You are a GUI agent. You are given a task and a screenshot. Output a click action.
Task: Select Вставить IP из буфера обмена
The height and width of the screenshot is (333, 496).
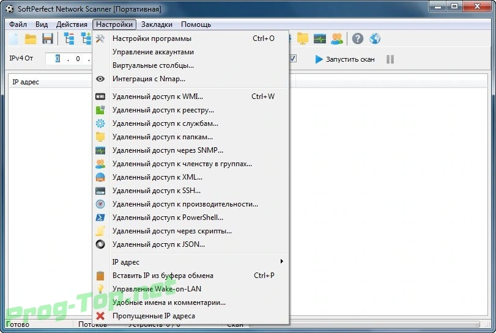click(x=191, y=276)
